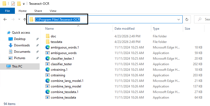This screenshot has height=106, width=210.
Task: Click the address bar path field
Action: pos(105,20)
